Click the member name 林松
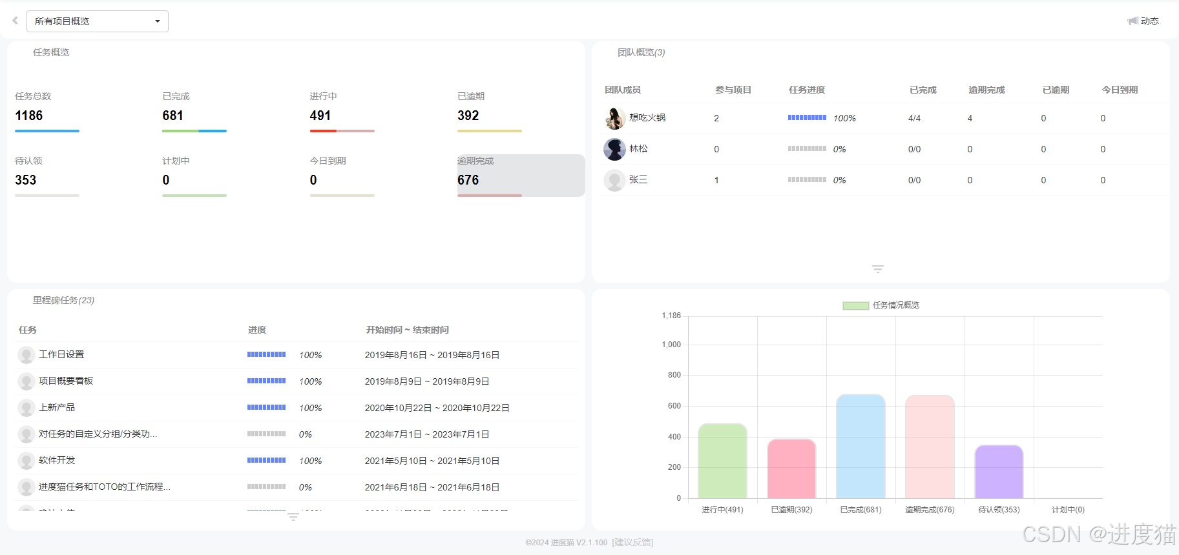1179x555 pixels. point(638,148)
